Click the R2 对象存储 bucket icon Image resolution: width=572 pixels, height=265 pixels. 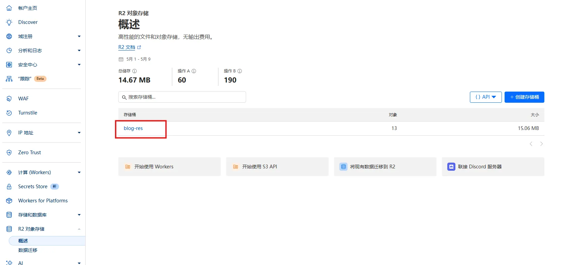(x=9, y=229)
